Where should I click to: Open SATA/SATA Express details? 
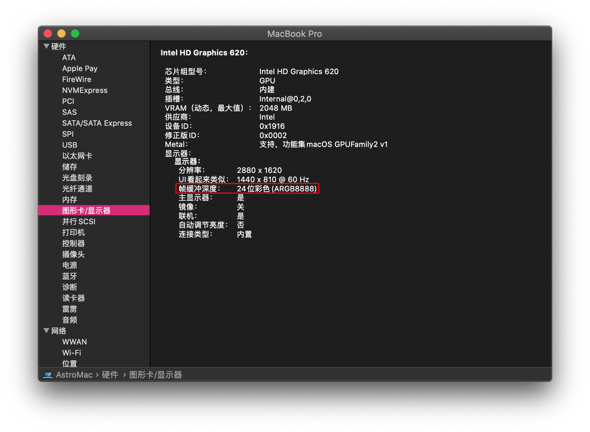tap(97, 123)
